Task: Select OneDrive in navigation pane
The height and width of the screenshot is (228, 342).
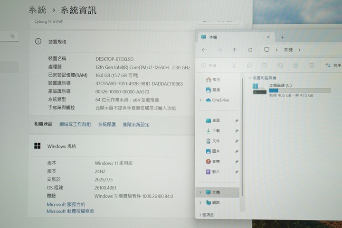Action: (218, 100)
